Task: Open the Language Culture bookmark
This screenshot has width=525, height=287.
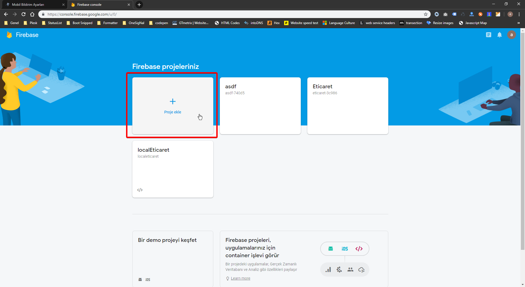Action: [339, 23]
